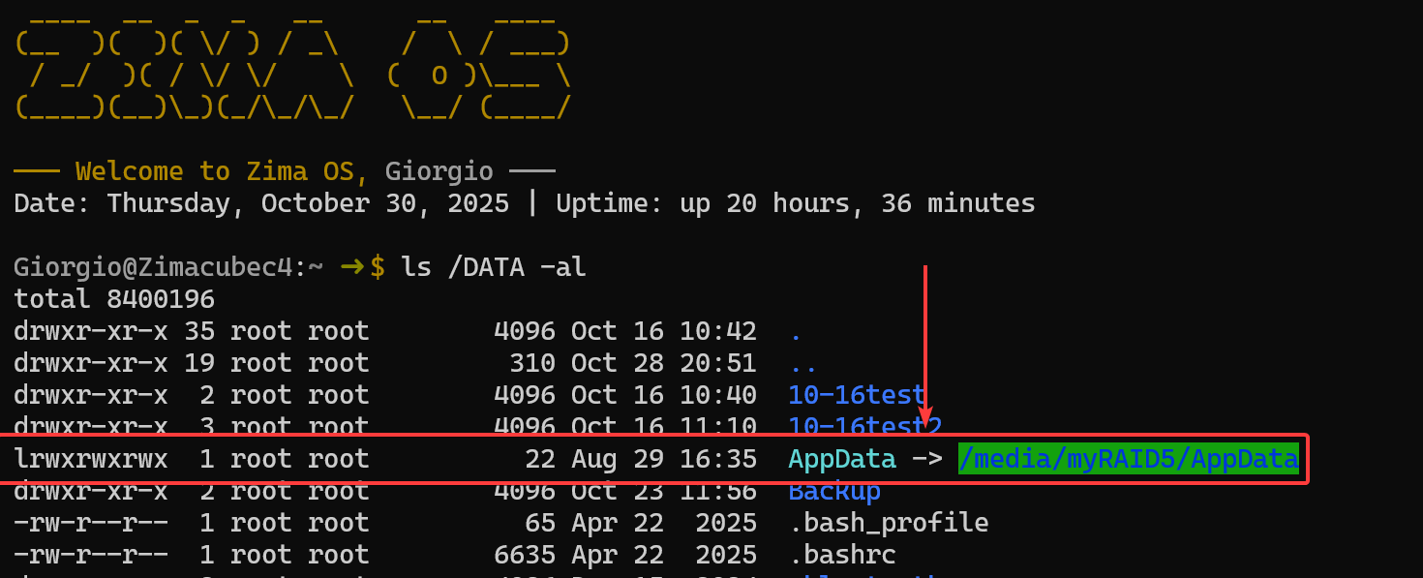Click the AppData symlink name
Screen dimensions: 1423x578
tap(841, 459)
